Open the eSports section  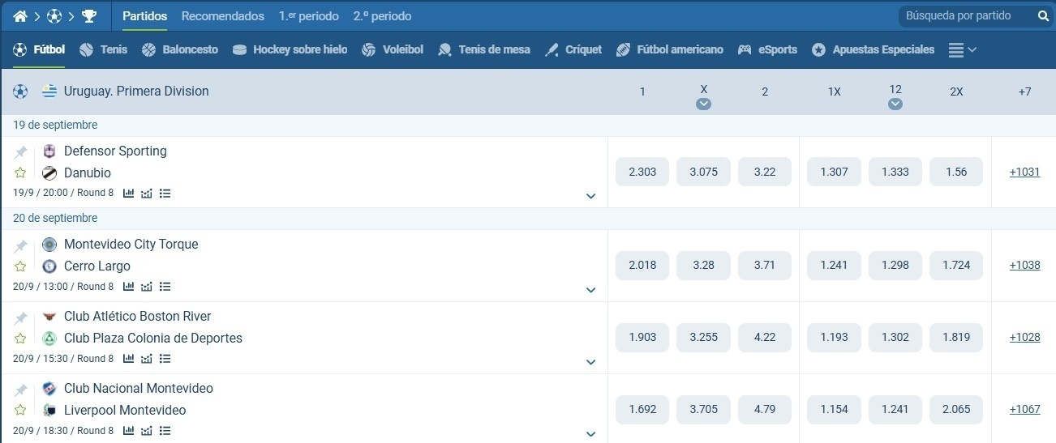(x=767, y=49)
